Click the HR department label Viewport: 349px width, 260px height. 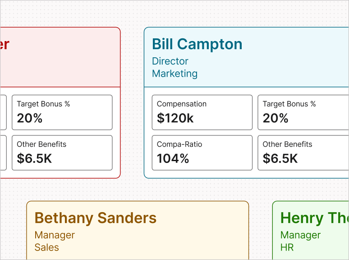tap(287, 247)
